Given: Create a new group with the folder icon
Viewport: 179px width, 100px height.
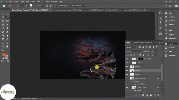Looking at the screenshot, I should 151,95.
